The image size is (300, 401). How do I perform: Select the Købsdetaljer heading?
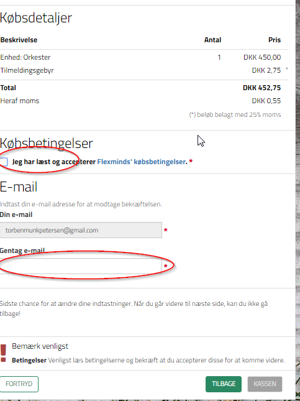(36, 18)
